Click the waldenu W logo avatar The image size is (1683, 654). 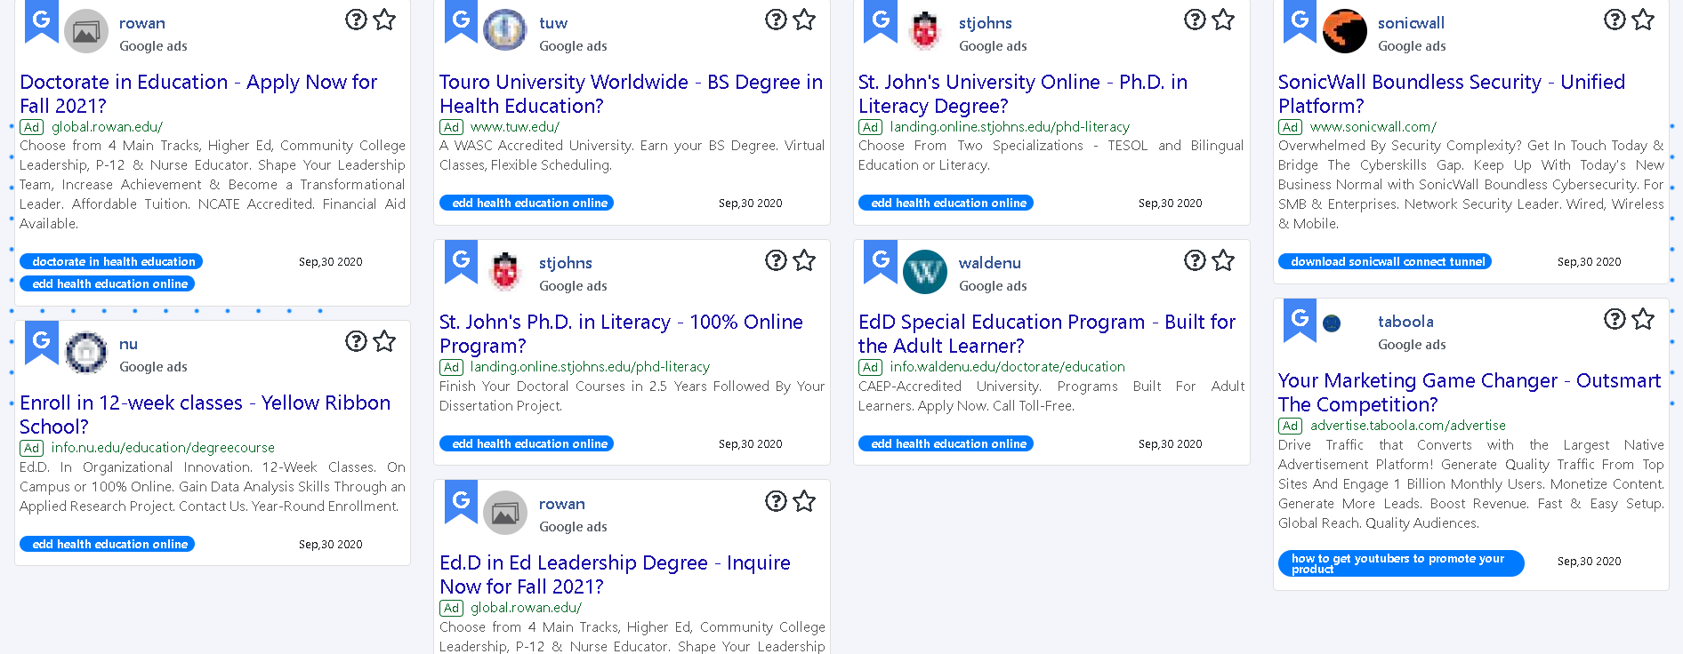pos(924,272)
